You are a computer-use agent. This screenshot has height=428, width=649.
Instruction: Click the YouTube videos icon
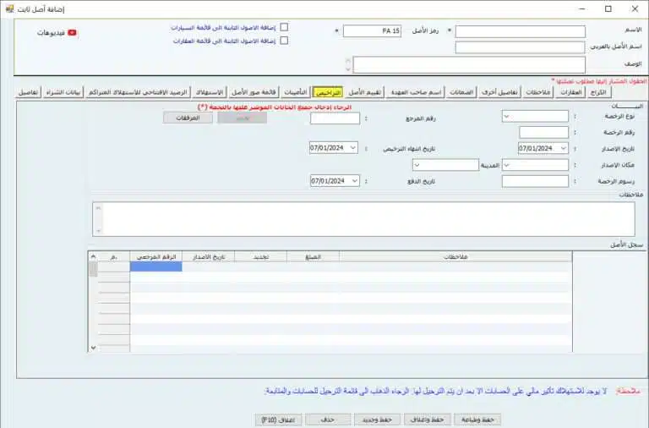(x=72, y=32)
